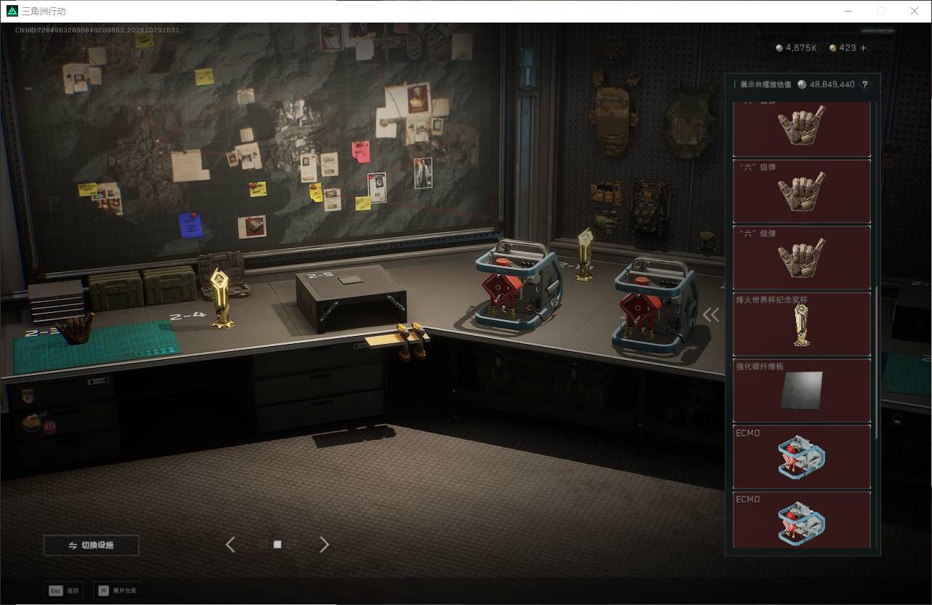The width and height of the screenshot is (932, 605).
Task: Click the highlighted current page indicator square
Action: coord(277,544)
